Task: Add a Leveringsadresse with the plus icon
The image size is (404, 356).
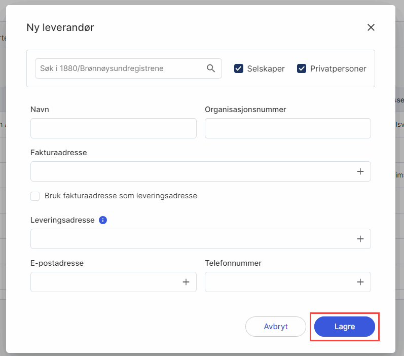Action: (360, 239)
